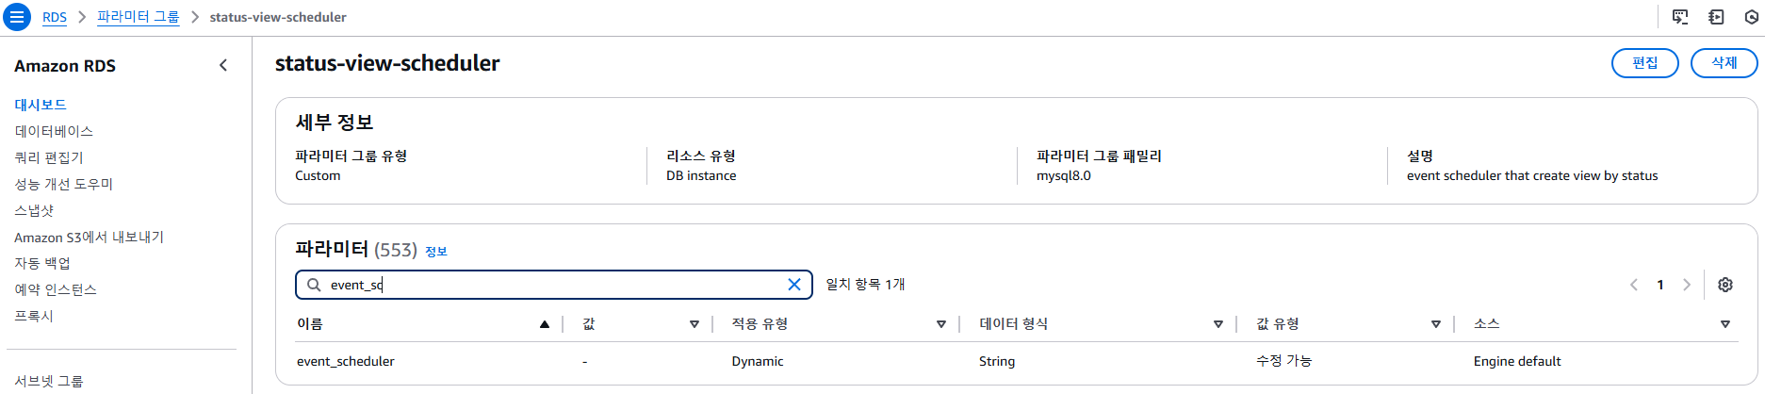The image size is (1765, 394).
Task: Go to the next page of parameters
Action: 1687,285
